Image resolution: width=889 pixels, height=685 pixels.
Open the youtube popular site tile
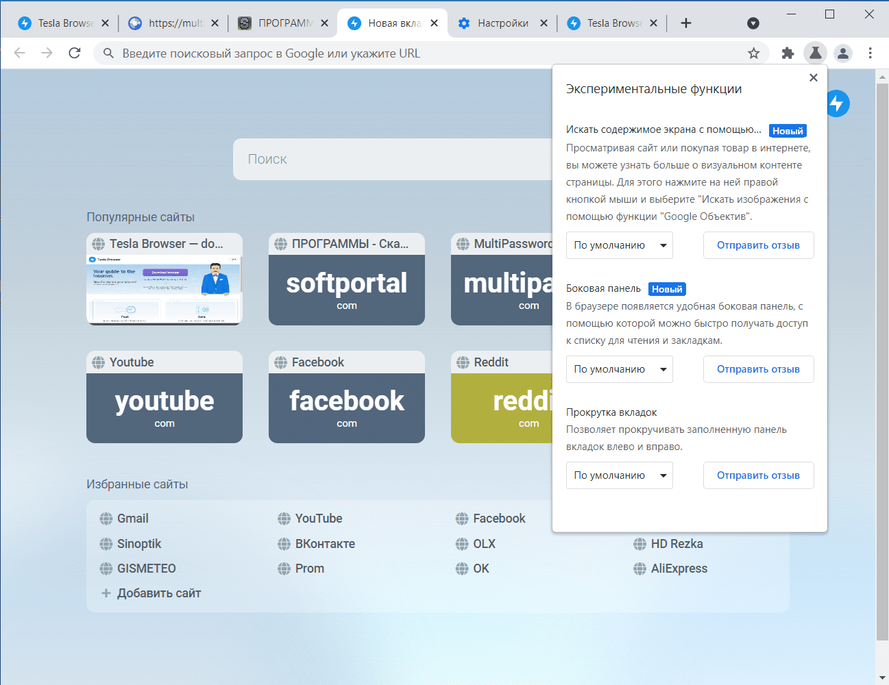[165, 397]
